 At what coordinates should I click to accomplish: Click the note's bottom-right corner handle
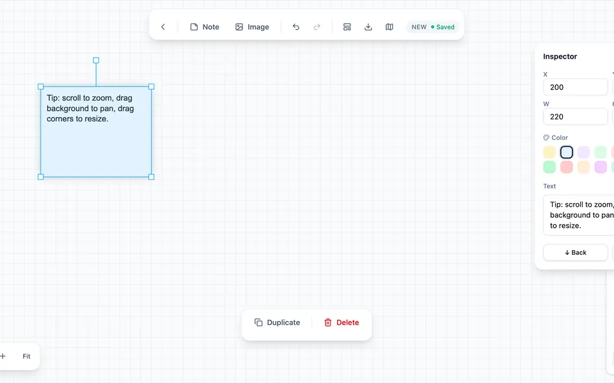click(x=152, y=177)
